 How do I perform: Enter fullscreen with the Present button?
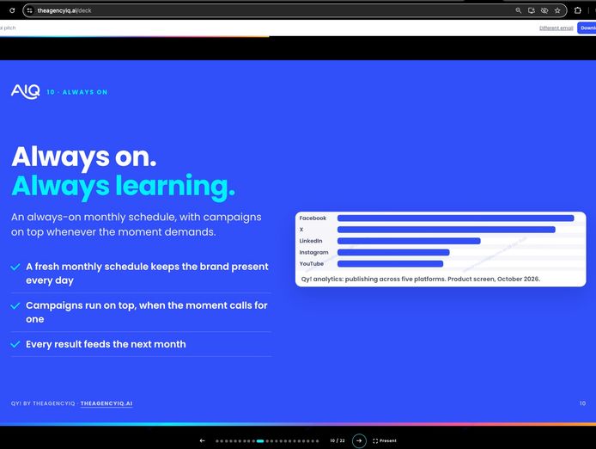(385, 440)
